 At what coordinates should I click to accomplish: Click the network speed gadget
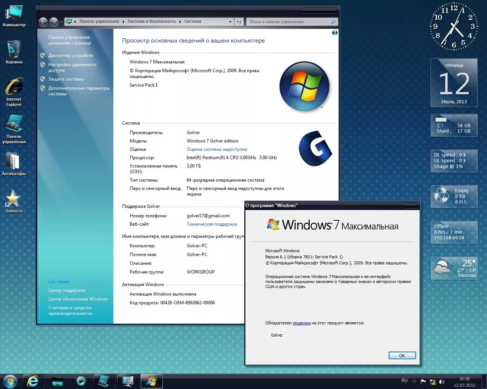[x=454, y=161]
